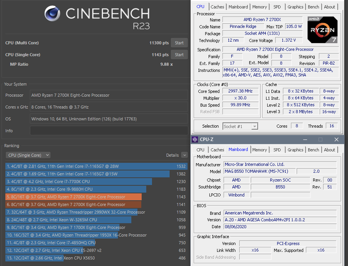Click the motherboard model MAG B550 TOMAHAWK field

click(260, 171)
